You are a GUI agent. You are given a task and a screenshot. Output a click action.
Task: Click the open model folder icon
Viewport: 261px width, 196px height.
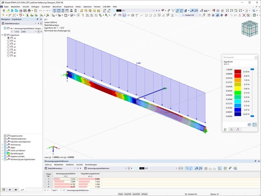point(8,11)
